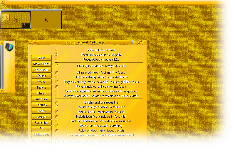Switch to Desks settings
The image size is (235, 154).
[41, 76]
